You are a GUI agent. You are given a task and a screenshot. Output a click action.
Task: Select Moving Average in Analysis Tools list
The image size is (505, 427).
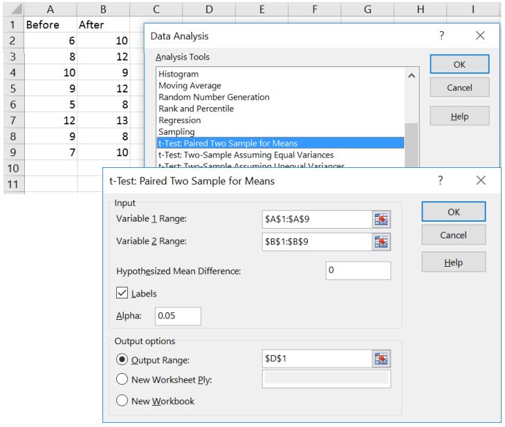[x=280, y=86]
